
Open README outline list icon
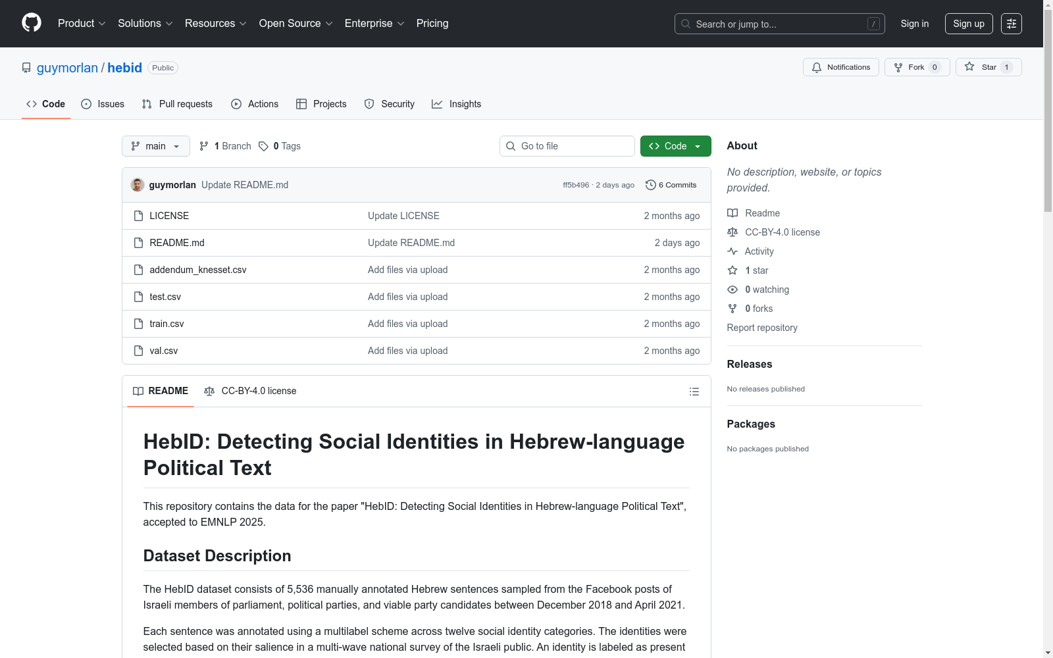694,392
